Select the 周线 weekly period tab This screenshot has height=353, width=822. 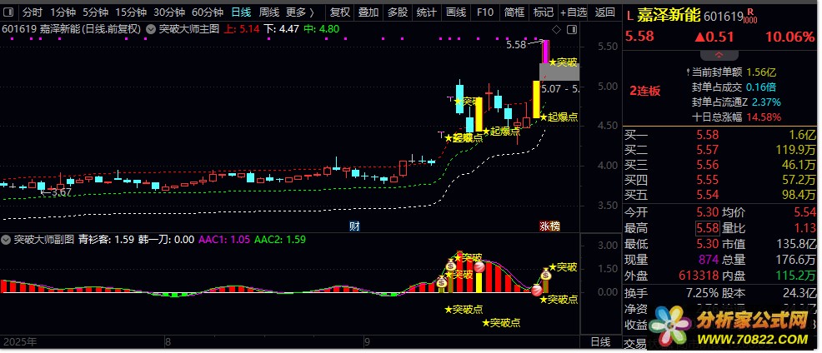pyautogui.click(x=269, y=12)
